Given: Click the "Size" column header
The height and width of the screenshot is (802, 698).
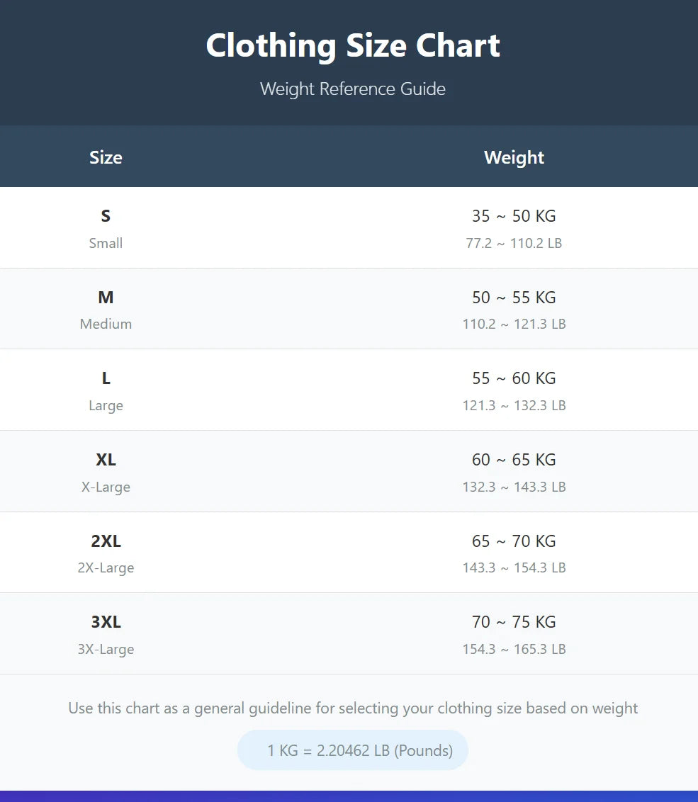Looking at the screenshot, I should click(106, 157).
